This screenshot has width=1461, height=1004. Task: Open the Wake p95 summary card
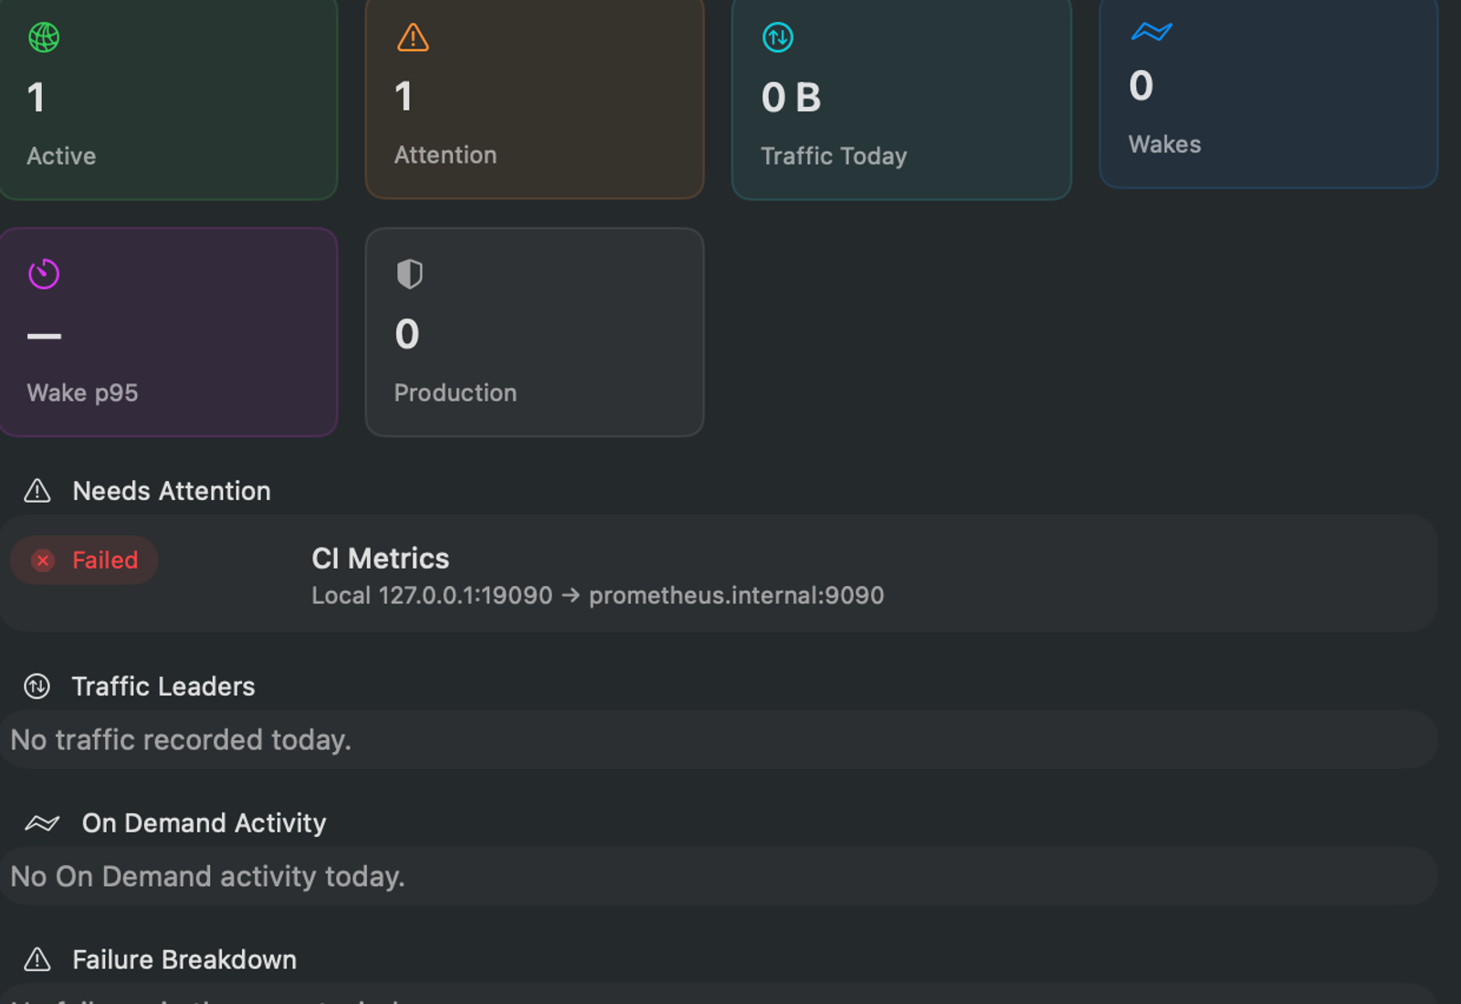click(x=169, y=332)
